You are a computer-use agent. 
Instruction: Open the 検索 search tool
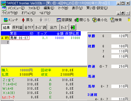point(116,20)
